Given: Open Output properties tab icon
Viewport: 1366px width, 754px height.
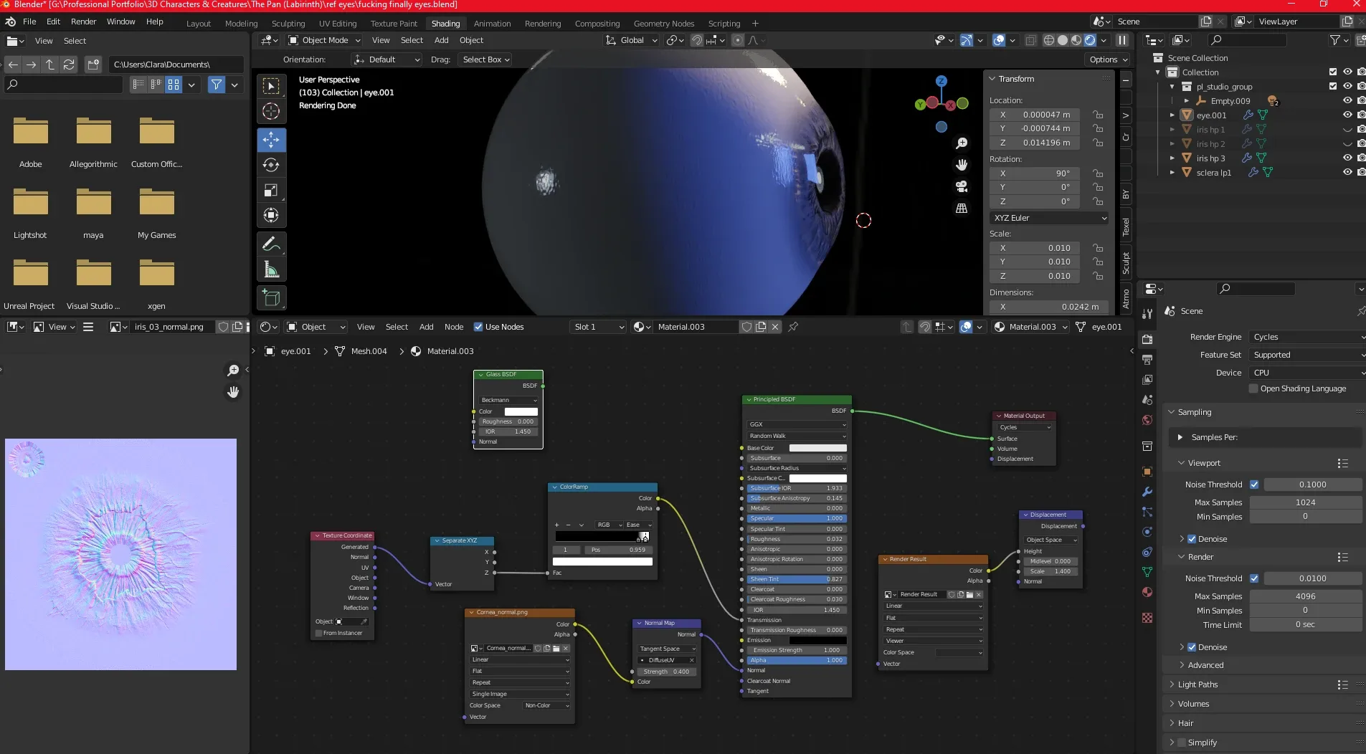Looking at the screenshot, I should [1147, 359].
